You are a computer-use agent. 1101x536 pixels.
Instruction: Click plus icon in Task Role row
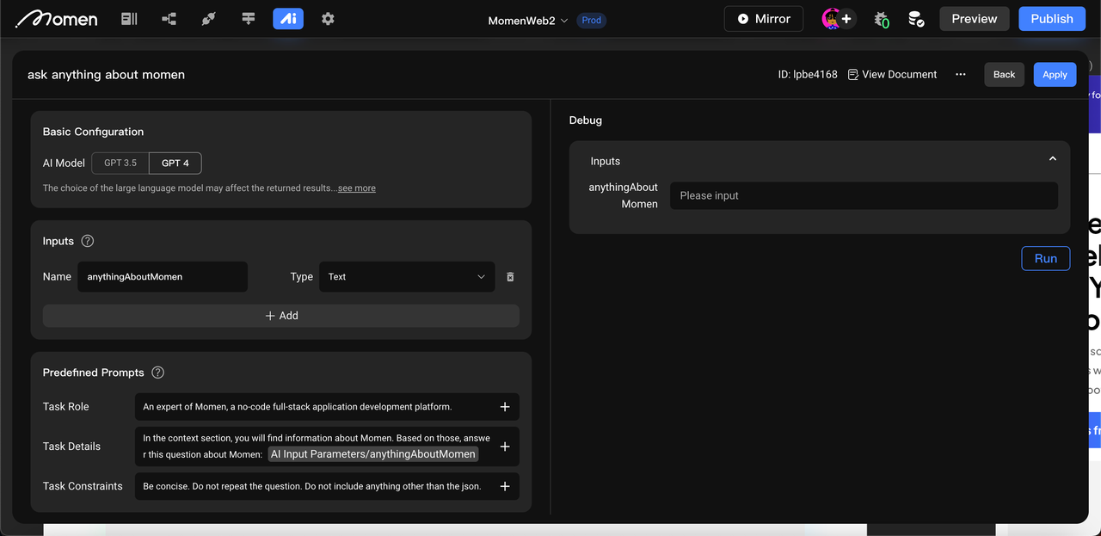505,407
